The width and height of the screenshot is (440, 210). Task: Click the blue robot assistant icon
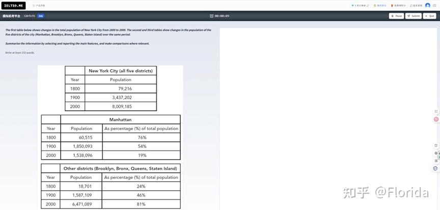[435, 168]
